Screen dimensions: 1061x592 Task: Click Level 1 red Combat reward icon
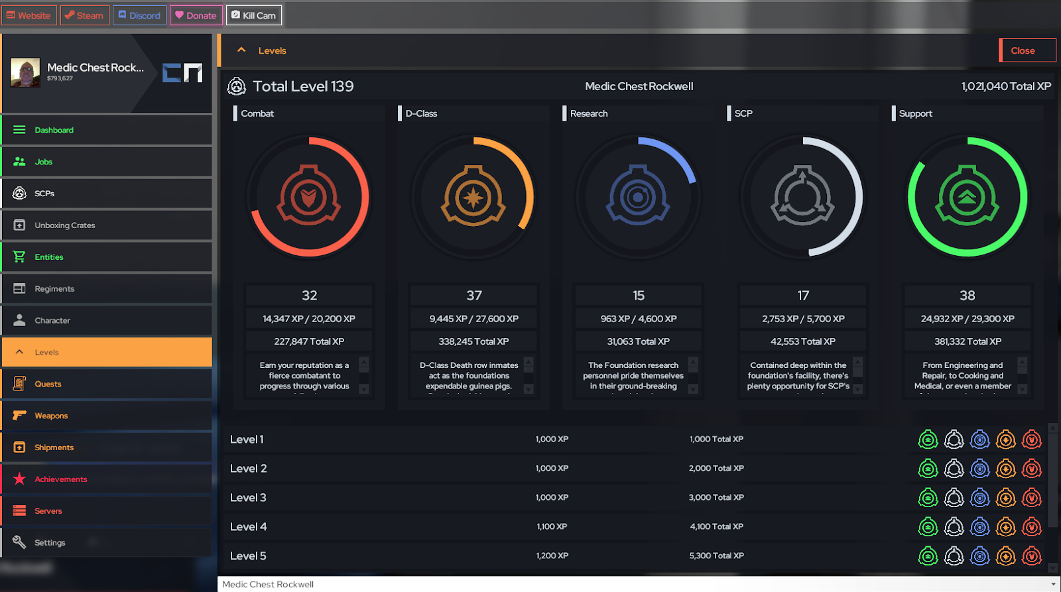(1032, 440)
